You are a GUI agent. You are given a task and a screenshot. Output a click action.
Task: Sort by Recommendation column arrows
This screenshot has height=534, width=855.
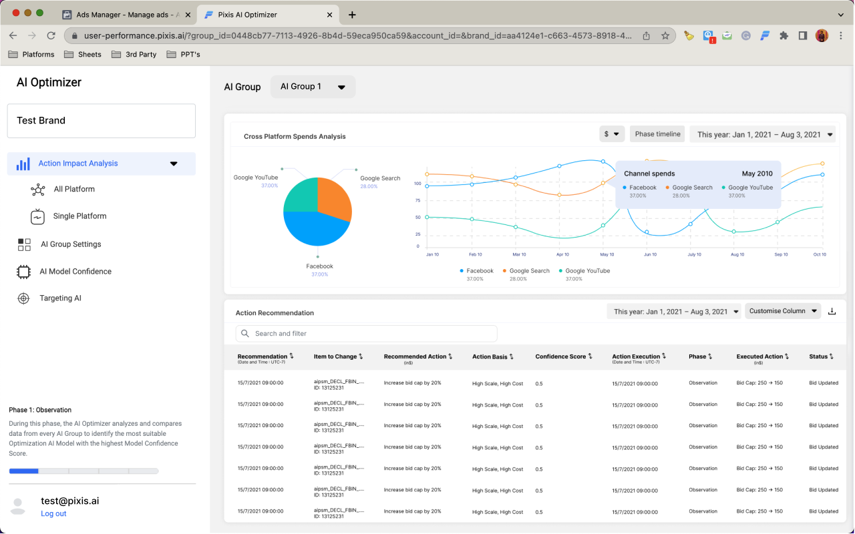click(291, 356)
